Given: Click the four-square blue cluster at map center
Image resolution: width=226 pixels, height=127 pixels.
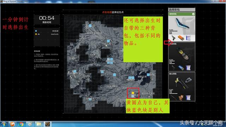Looking at the screenshot, I should coord(110,61).
